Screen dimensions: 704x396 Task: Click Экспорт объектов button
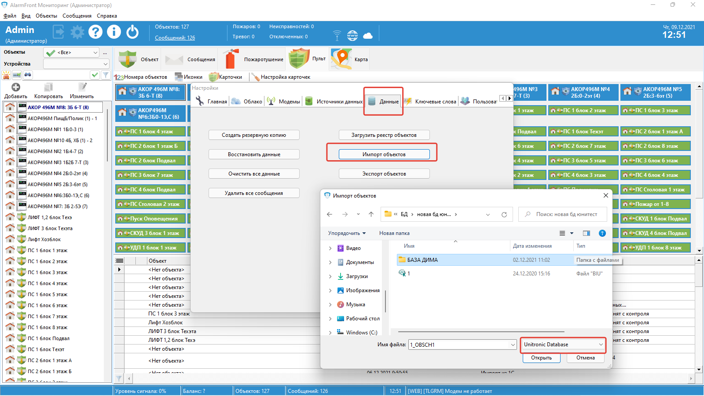384,174
